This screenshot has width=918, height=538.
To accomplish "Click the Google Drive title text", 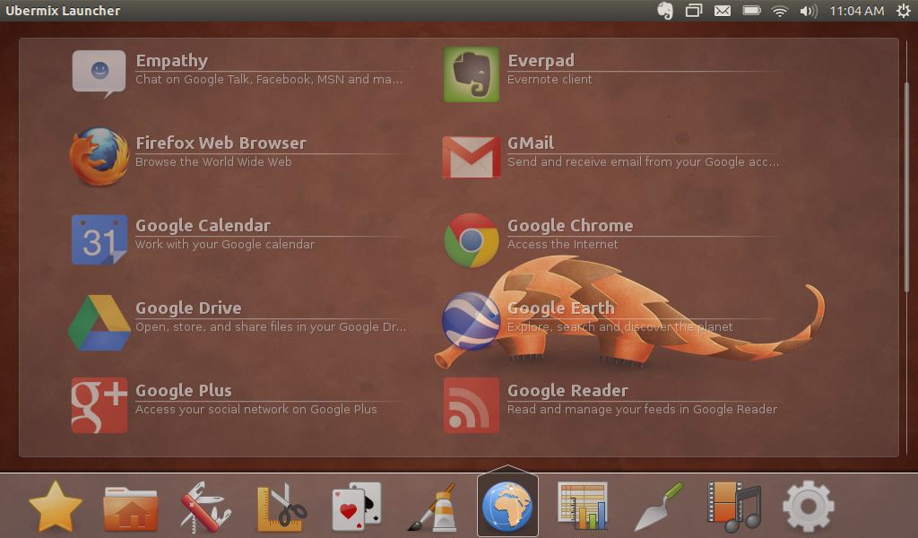I will coord(188,308).
